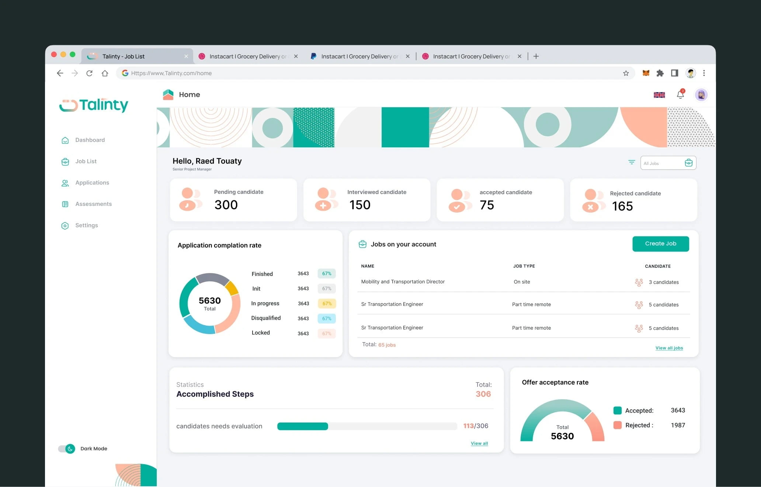Open Job List in the sidebar

[x=79, y=161]
